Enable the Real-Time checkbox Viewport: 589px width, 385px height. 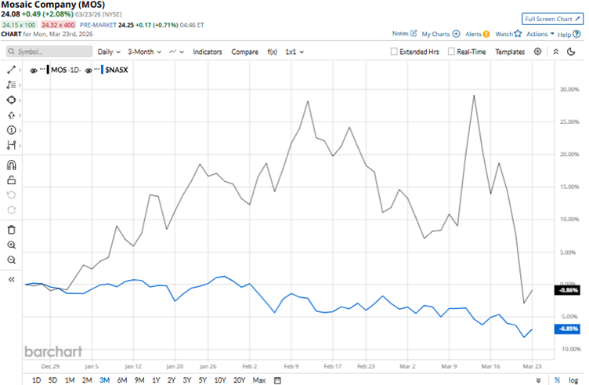[x=451, y=52]
